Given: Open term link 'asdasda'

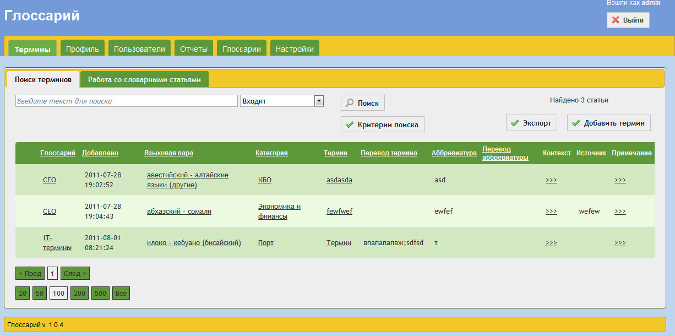Looking at the screenshot, I should click(x=339, y=180).
